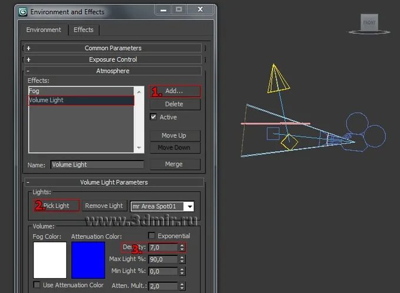
Task: Select Fog in the Effects list
Action: (x=81, y=91)
